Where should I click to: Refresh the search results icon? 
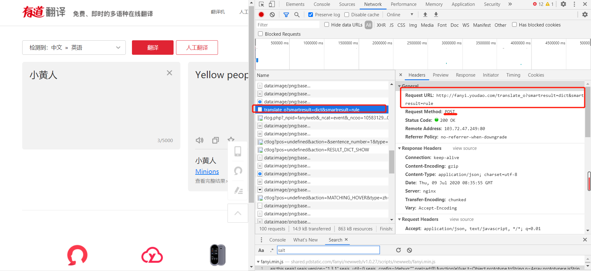pos(398,250)
